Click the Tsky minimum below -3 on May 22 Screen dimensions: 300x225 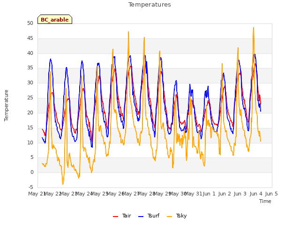tap(63, 184)
